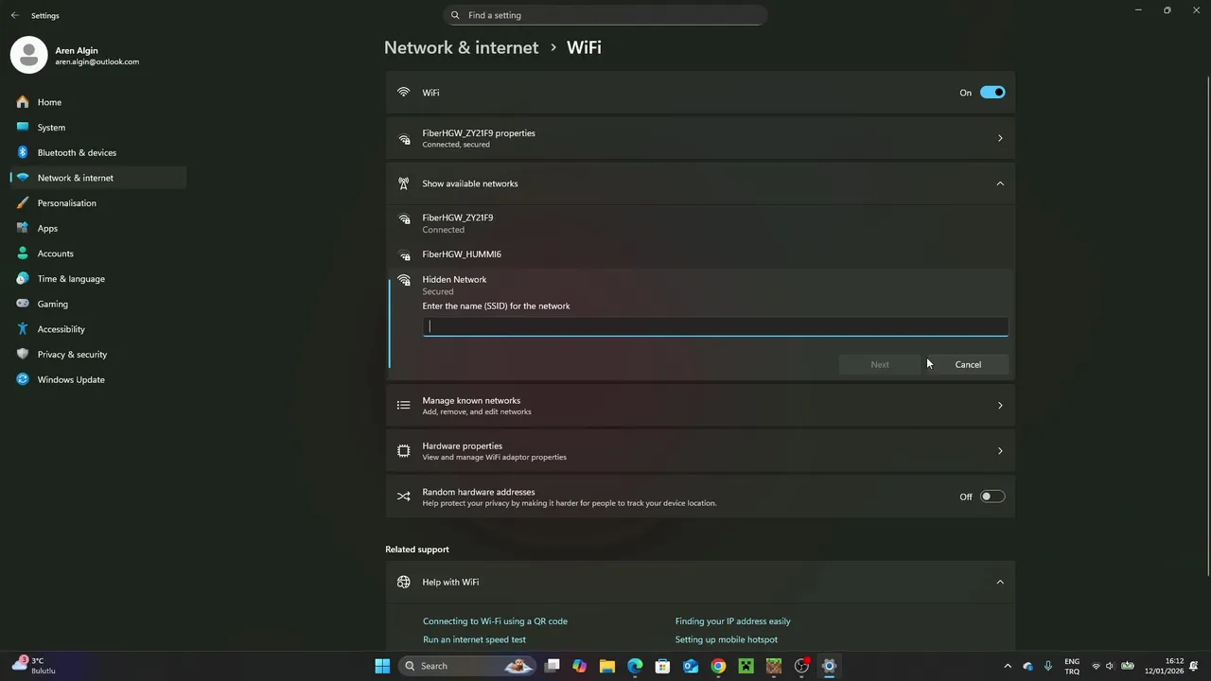Screen dimensions: 1211x681
Task: Select the FiberHGW_HUMMI6 network
Action: pyautogui.click(x=700, y=254)
